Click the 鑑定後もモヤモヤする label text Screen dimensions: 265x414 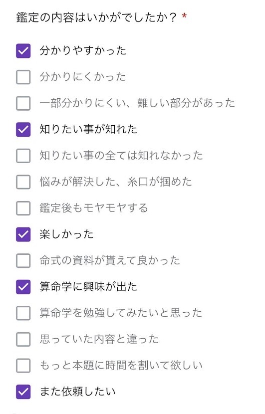[x=94, y=208]
